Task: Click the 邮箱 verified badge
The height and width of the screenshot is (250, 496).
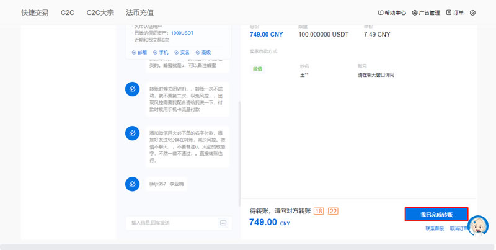Action: (140, 53)
